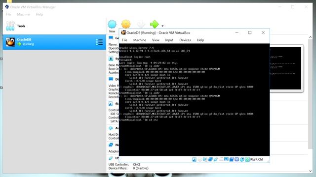Image resolution: width=316 pixels, height=177 pixels.
Task: Open Devices menu in OracleDB VM window
Action: click(185, 40)
